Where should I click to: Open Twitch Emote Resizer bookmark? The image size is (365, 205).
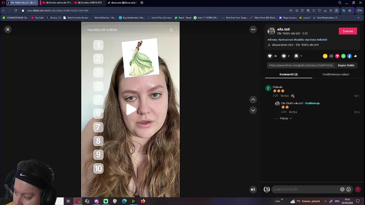point(76,18)
